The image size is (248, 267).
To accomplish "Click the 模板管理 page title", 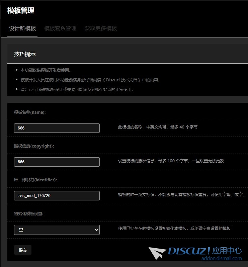I will (21, 11).
